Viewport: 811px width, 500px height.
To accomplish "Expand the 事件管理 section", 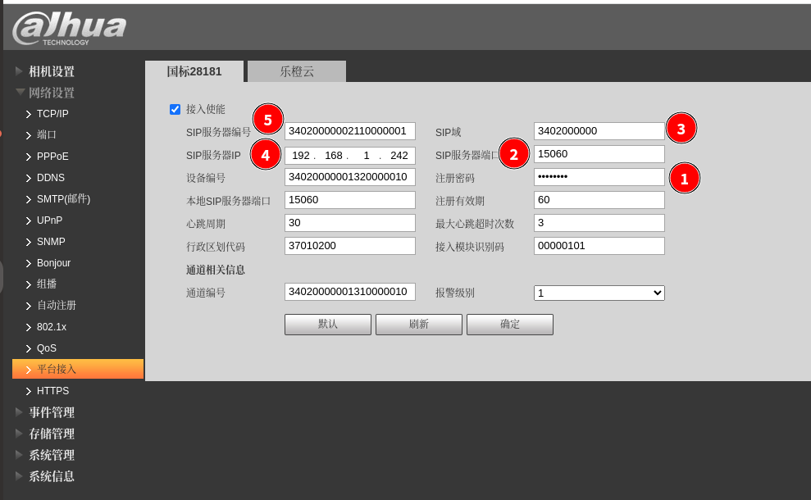I will (51, 412).
